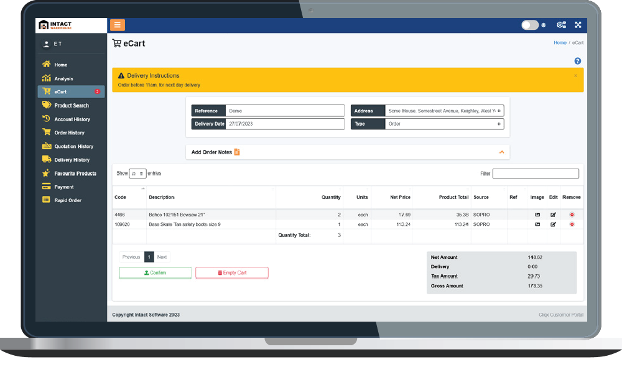The height and width of the screenshot is (367, 622).
Task: Open the blue help question icon
Action: pyautogui.click(x=577, y=61)
